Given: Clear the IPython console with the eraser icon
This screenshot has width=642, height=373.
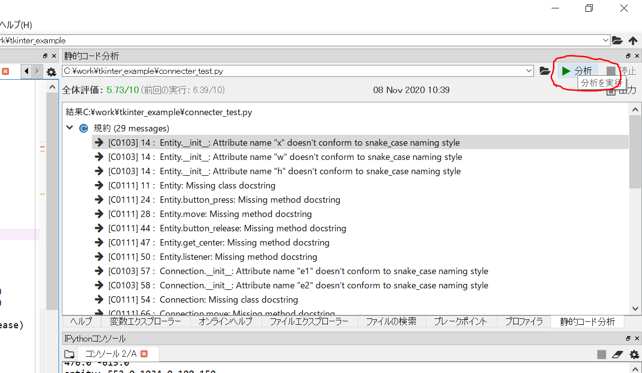Looking at the screenshot, I should pos(618,354).
